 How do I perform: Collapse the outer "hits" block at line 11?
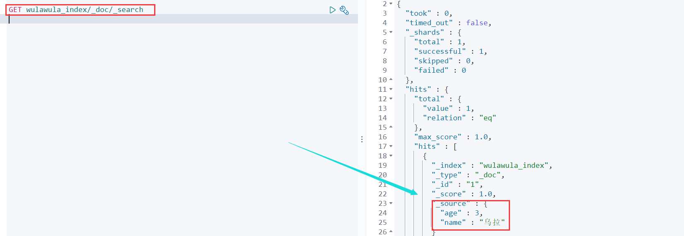coord(391,89)
